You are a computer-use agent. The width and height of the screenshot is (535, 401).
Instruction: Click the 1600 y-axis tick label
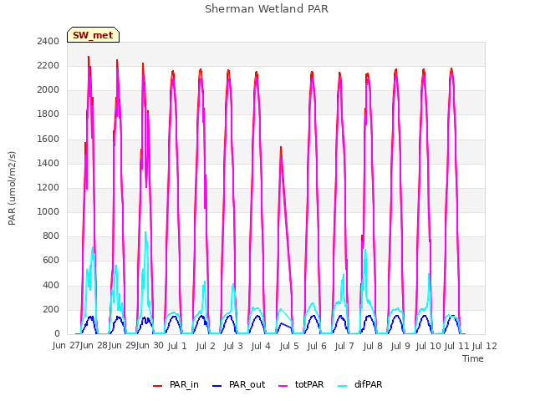[x=48, y=139]
